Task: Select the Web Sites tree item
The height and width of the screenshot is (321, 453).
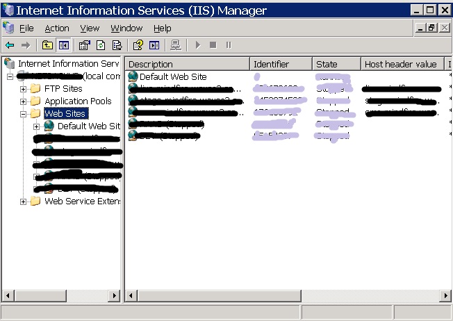Action: (x=65, y=113)
